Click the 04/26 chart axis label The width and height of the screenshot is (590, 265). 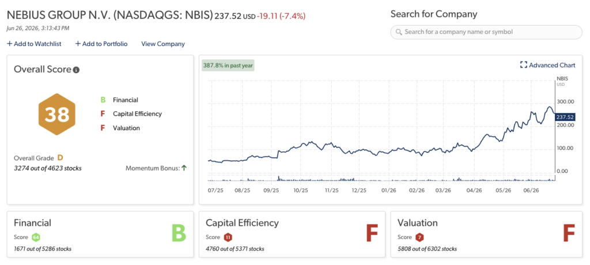pyautogui.click(x=474, y=191)
